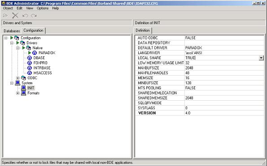267x166 pixels.
Task: Click the MEMSIZE value 16
Action: (187, 78)
